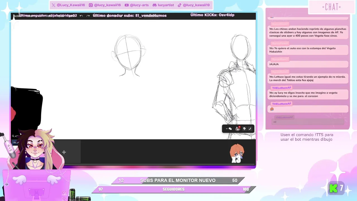Click the X handle @Lucy_Kawaii16
Screen dimensions: 357x201
point(68,5)
